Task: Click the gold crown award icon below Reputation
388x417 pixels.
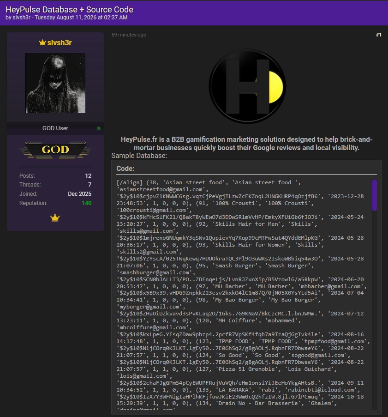Action: [x=55, y=218]
